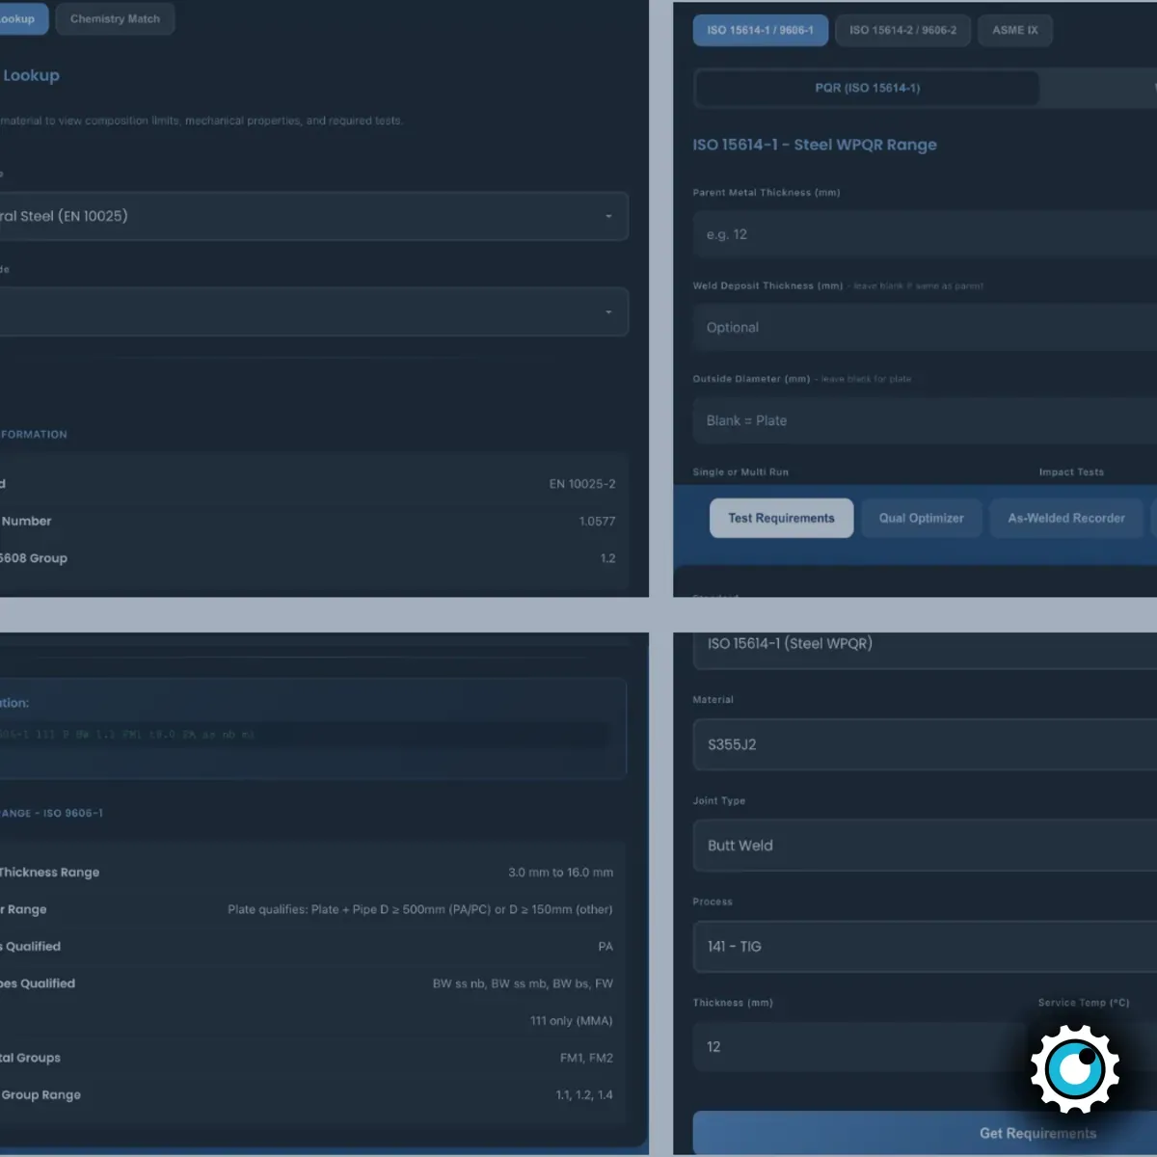Open the ISO 15614-1 (Steel WPQR) standard dropdown

[x=925, y=644]
